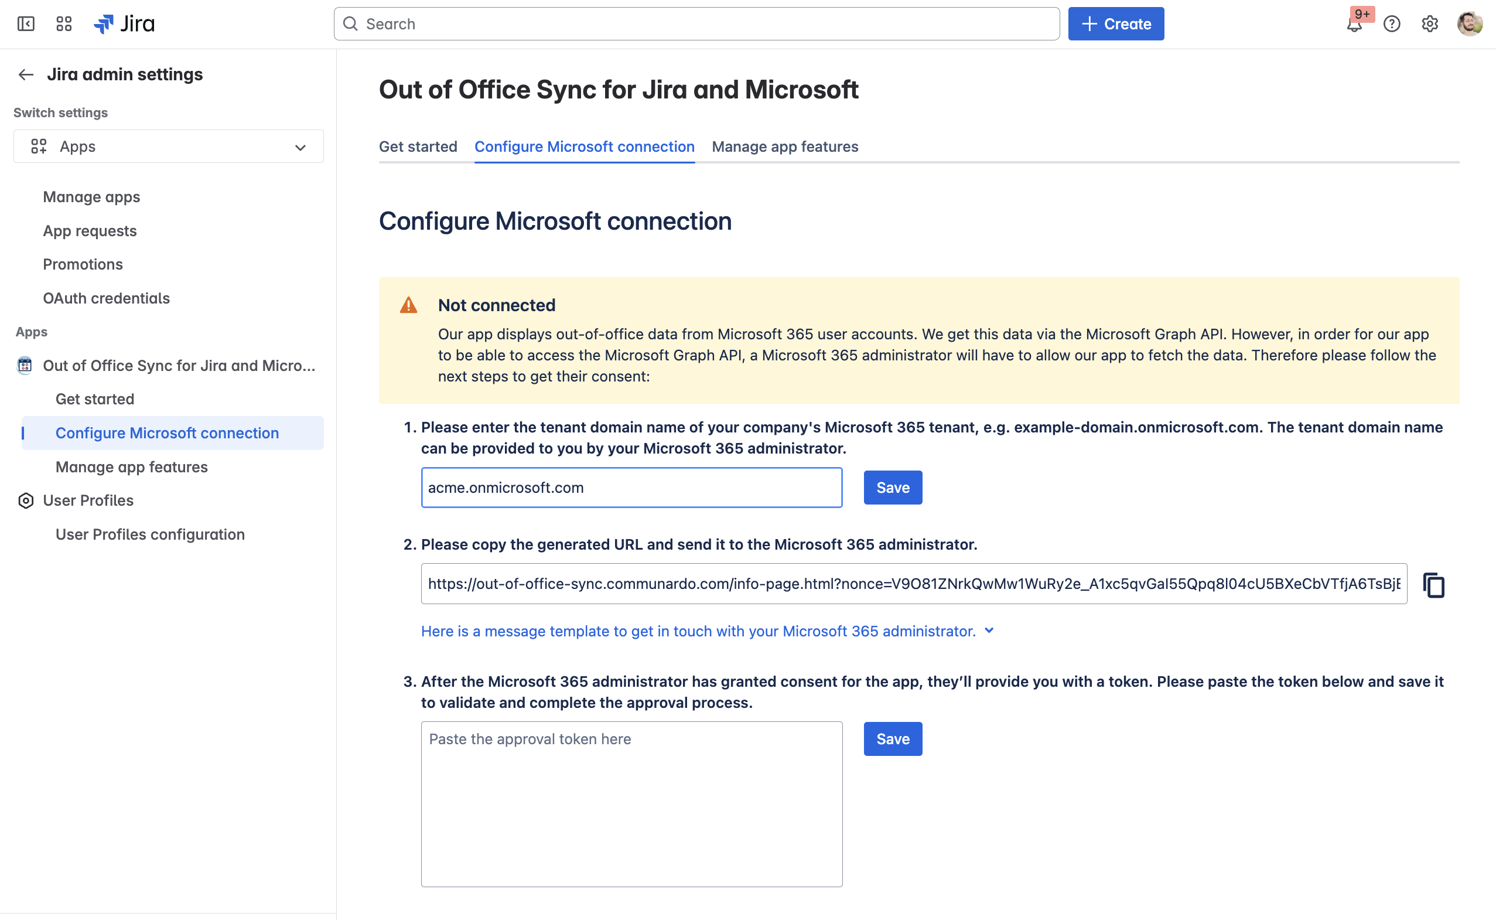The height and width of the screenshot is (920, 1496).
Task: Go back from Jira admin settings
Action: pyautogui.click(x=26, y=75)
